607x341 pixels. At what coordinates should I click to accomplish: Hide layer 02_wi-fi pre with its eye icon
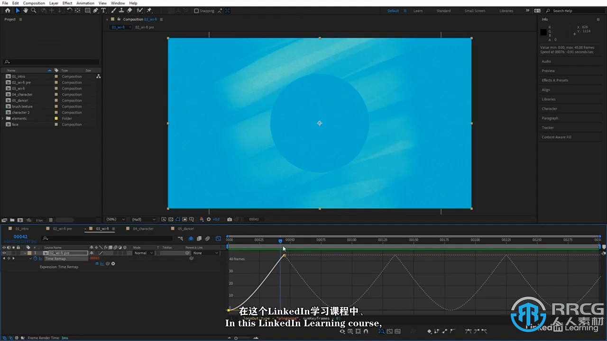coord(4,253)
